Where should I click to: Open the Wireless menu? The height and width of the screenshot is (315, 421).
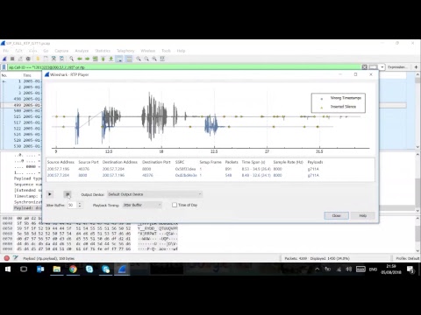(148, 51)
